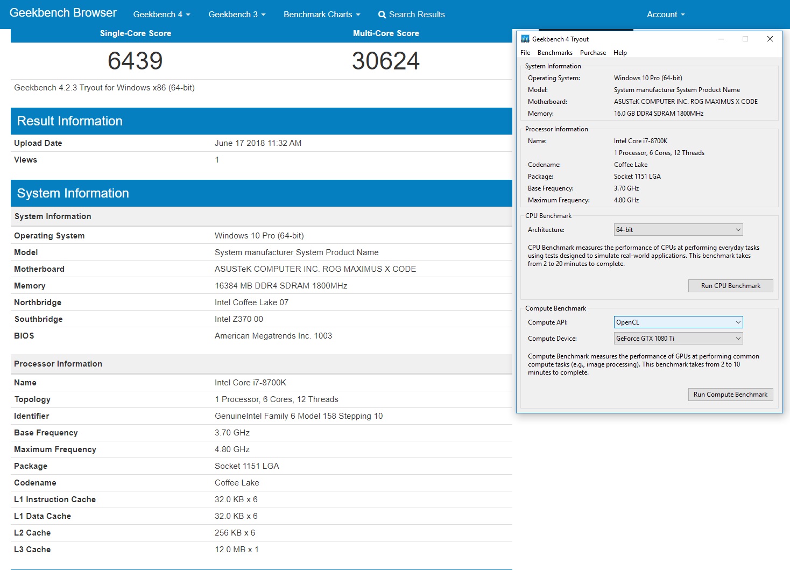
Task: Expand the Account dropdown menu
Action: click(666, 15)
